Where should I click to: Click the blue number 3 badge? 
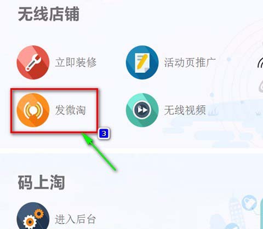[x=104, y=134]
